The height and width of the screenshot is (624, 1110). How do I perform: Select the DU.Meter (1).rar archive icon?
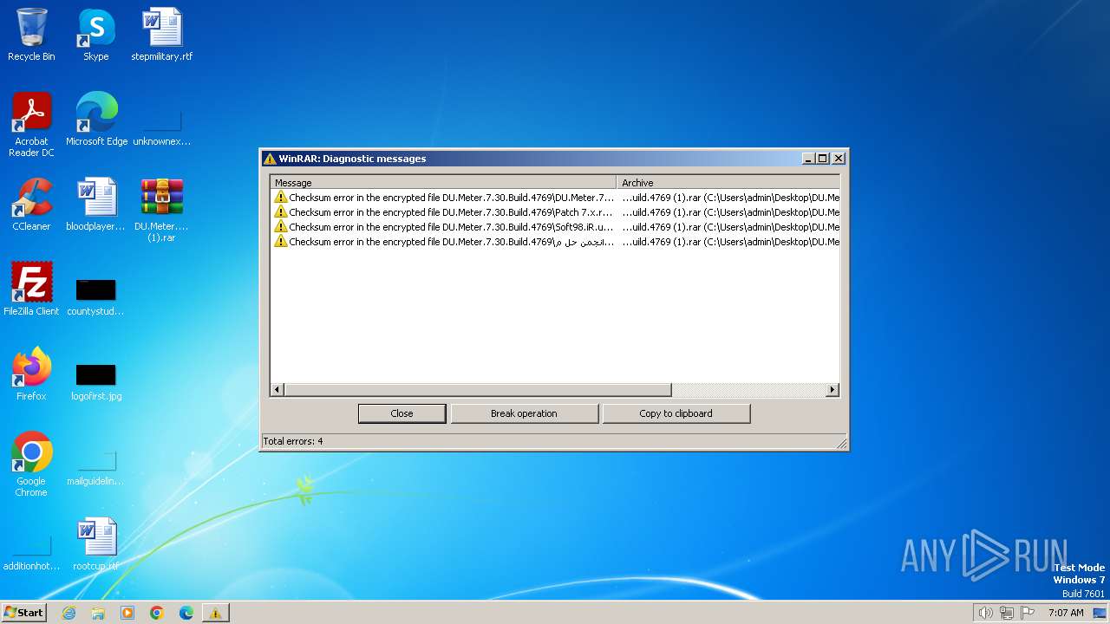pos(162,209)
